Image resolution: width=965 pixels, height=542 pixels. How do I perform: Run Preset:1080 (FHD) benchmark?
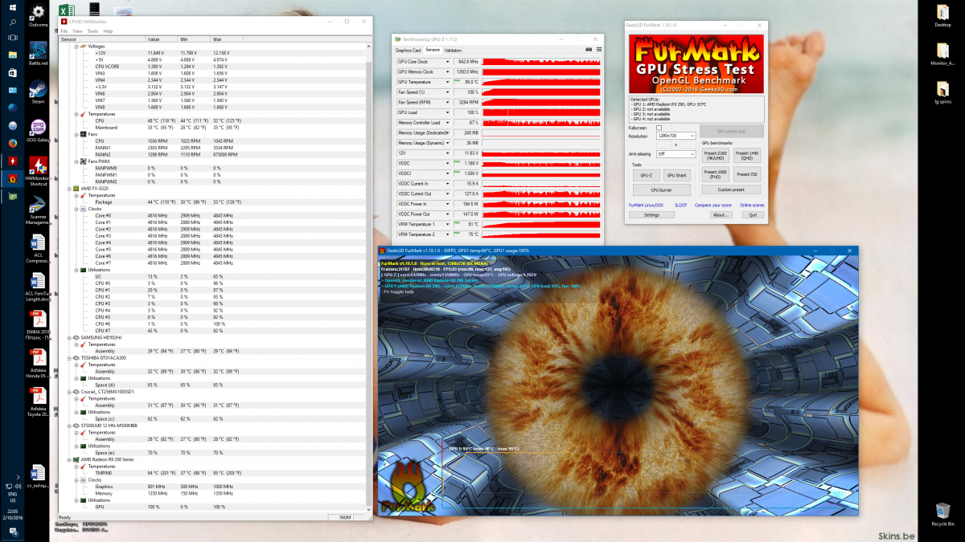pos(715,173)
